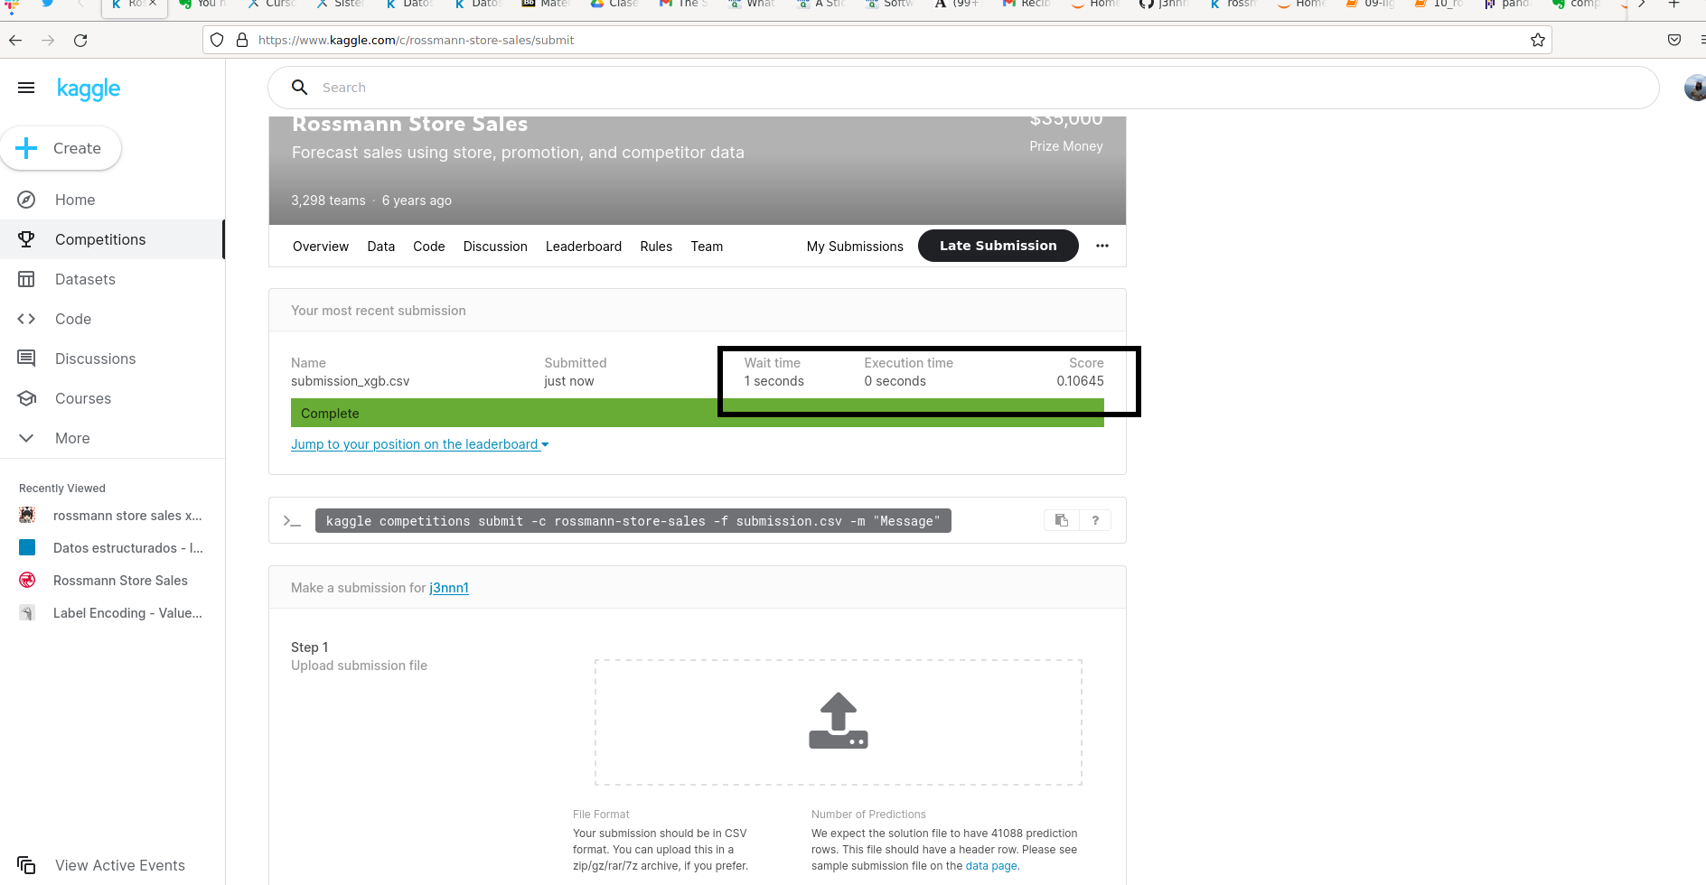1706x885 pixels.
Task: Open Discussions in sidebar
Action: (x=95, y=359)
